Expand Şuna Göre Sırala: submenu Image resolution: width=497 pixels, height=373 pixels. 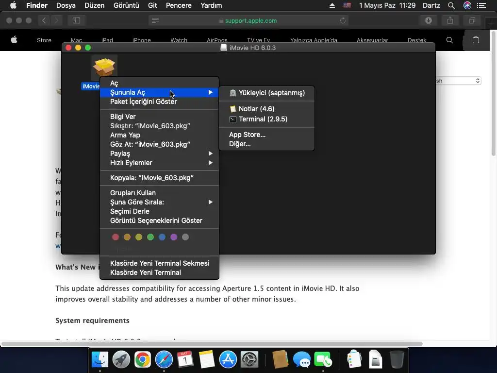[159, 202]
